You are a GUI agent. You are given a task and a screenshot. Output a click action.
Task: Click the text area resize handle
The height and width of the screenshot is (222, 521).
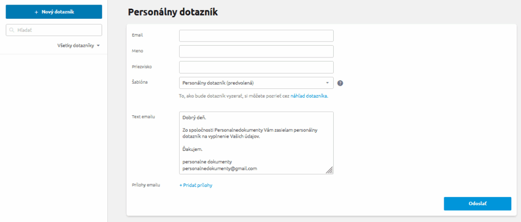click(330, 171)
